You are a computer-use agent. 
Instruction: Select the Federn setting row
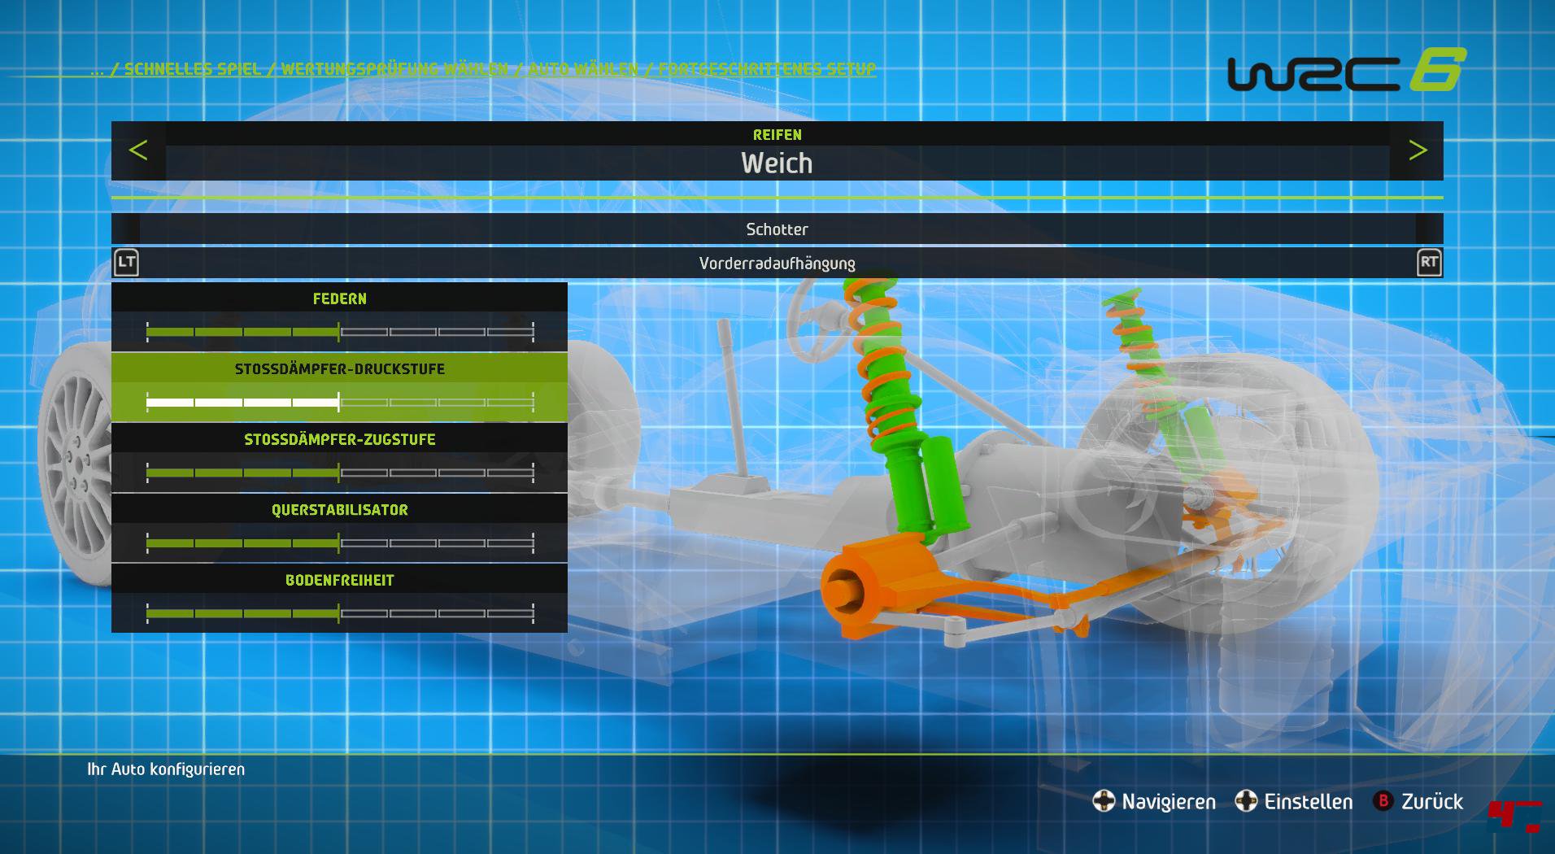tap(339, 299)
